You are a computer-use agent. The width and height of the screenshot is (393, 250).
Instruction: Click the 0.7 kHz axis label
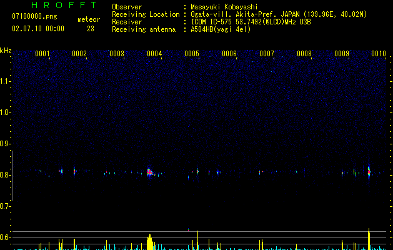click(x=6, y=206)
